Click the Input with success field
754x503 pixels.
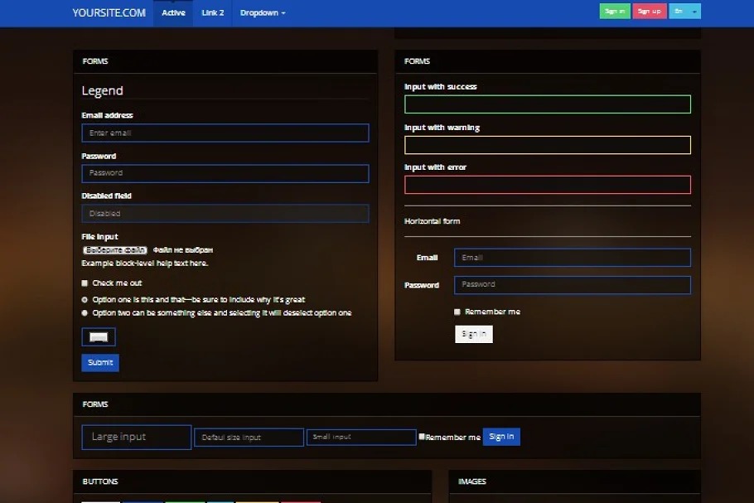click(547, 104)
